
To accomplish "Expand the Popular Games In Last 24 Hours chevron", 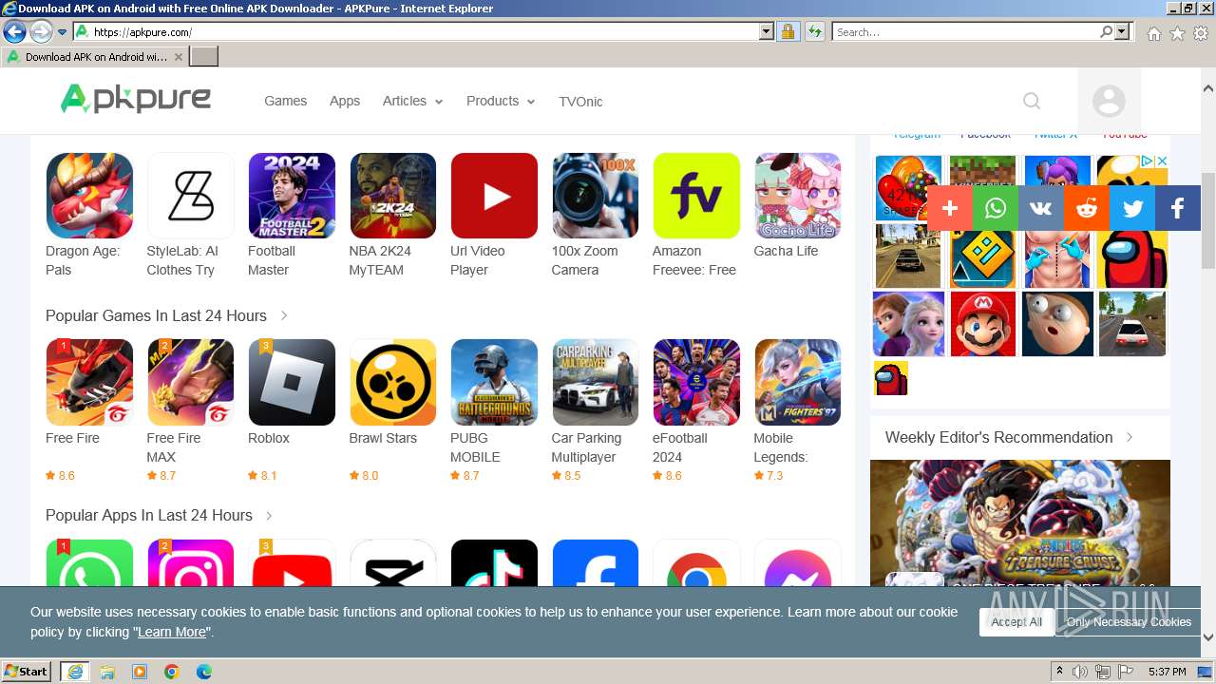I will [284, 315].
